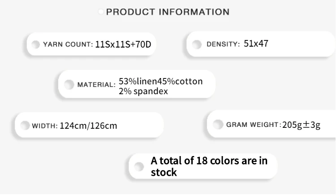Click the 2% spandex text
This screenshot has width=336, height=196.
(x=143, y=91)
